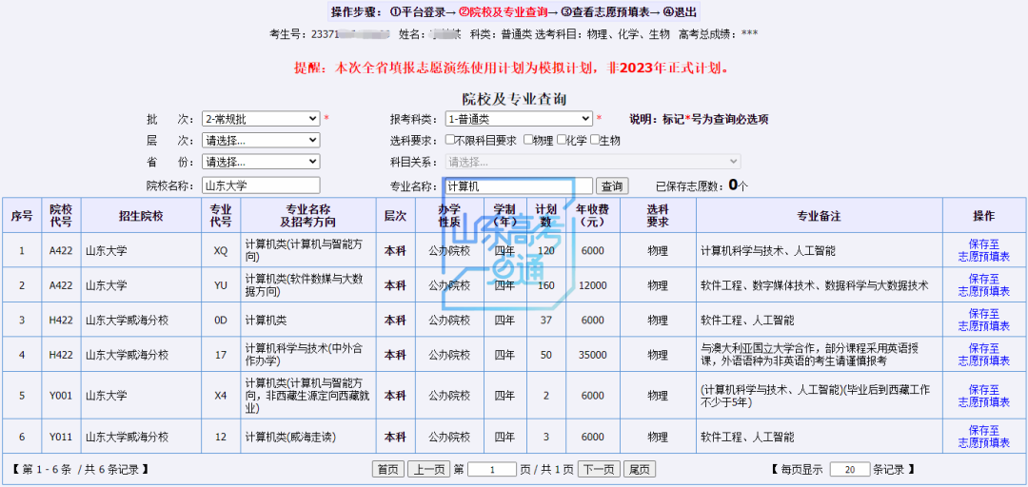Tick the 物理 subject checkbox
Screen dimensions: 1028x487
coord(526,141)
